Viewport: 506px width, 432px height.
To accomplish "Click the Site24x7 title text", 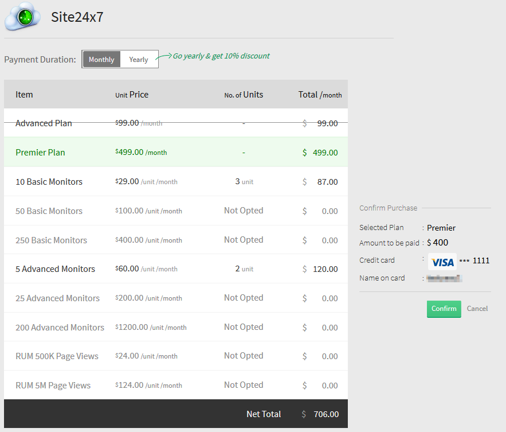I will coord(77,17).
